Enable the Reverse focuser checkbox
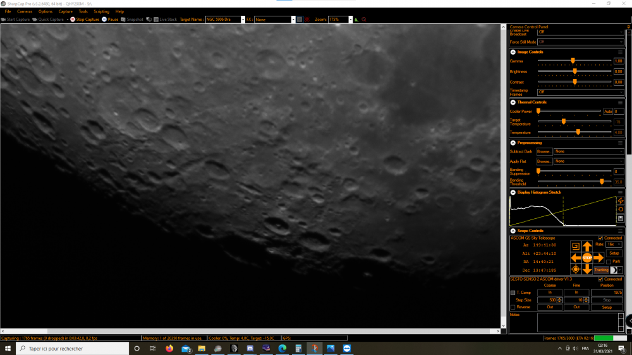Screen dimensions: 632x355 coord(513,307)
